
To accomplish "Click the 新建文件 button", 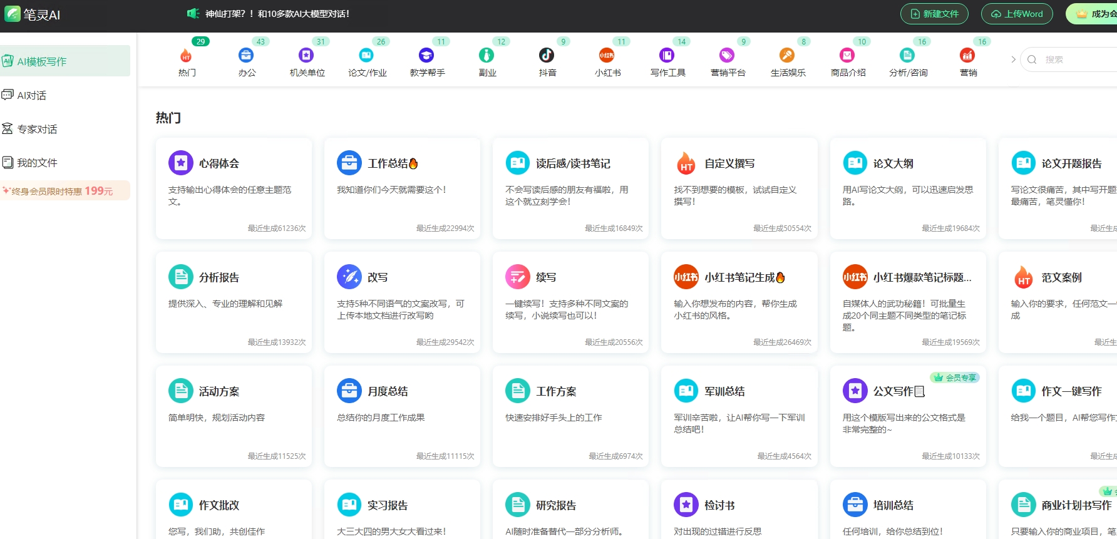I will (x=934, y=14).
